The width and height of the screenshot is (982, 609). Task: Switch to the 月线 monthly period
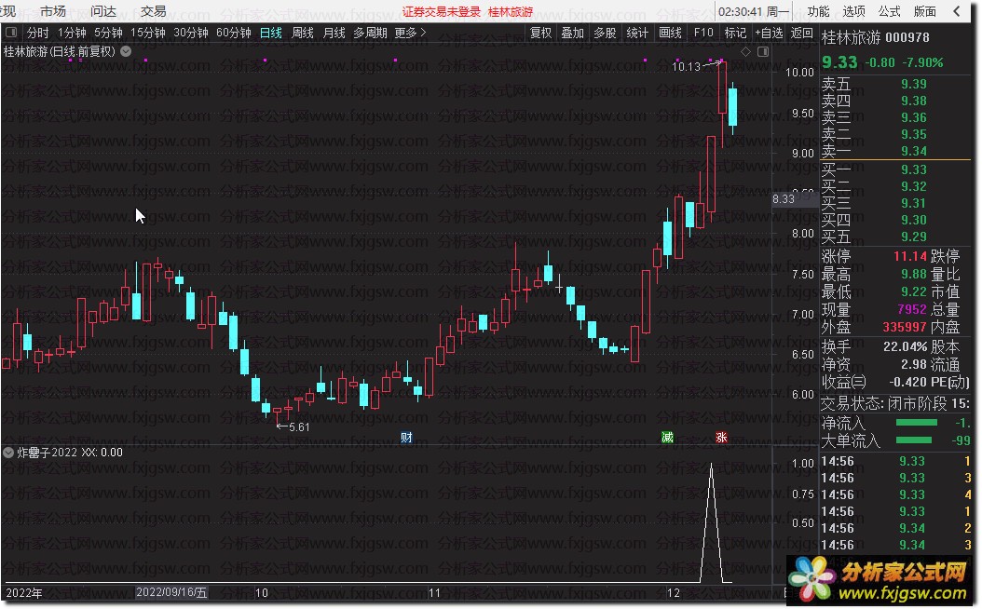pos(334,33)
